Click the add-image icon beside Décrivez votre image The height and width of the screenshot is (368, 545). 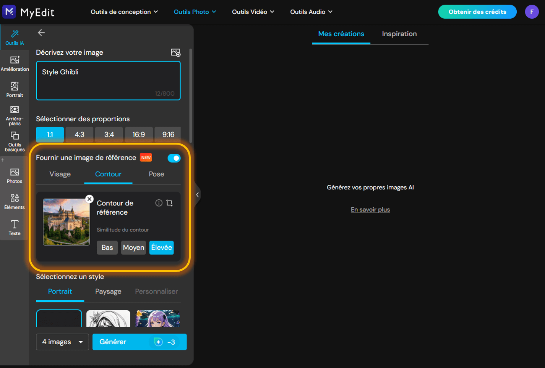click(175, 52)
